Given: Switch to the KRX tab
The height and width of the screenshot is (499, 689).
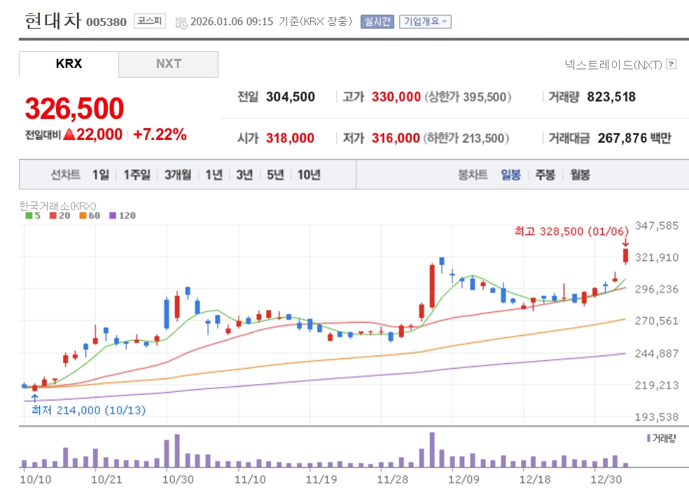Looking at the screenshot, I should [x=69, y=64].
